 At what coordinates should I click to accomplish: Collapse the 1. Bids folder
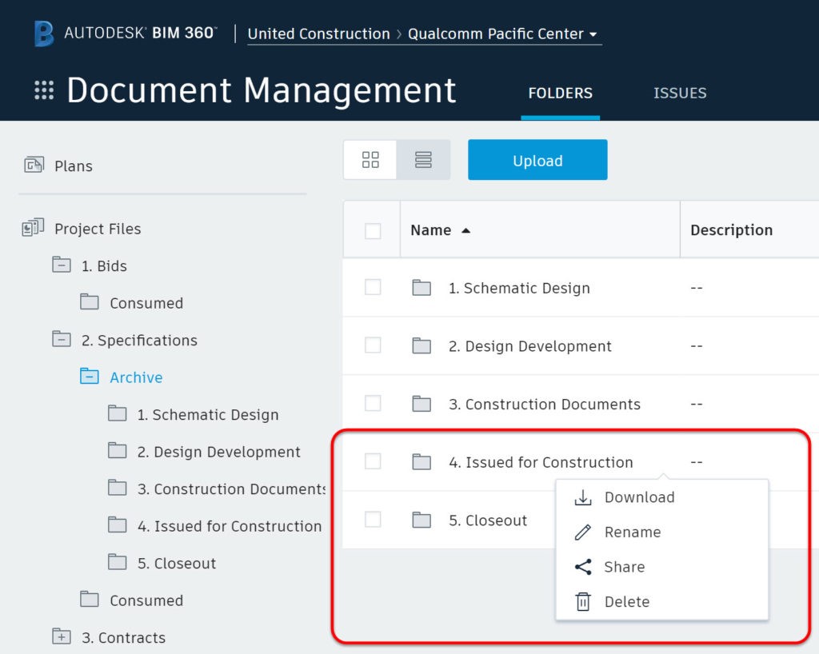pos(62,265)
